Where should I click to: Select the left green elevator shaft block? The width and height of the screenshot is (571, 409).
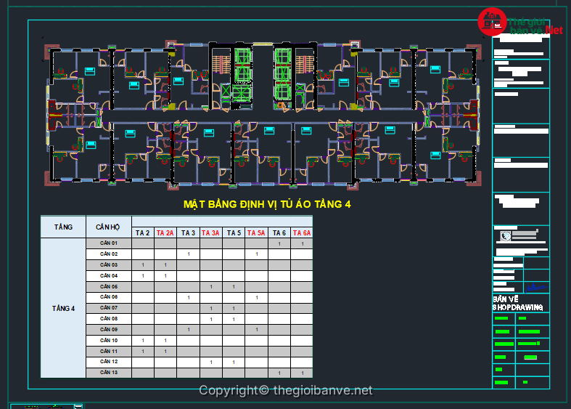[x=241, y=73]
